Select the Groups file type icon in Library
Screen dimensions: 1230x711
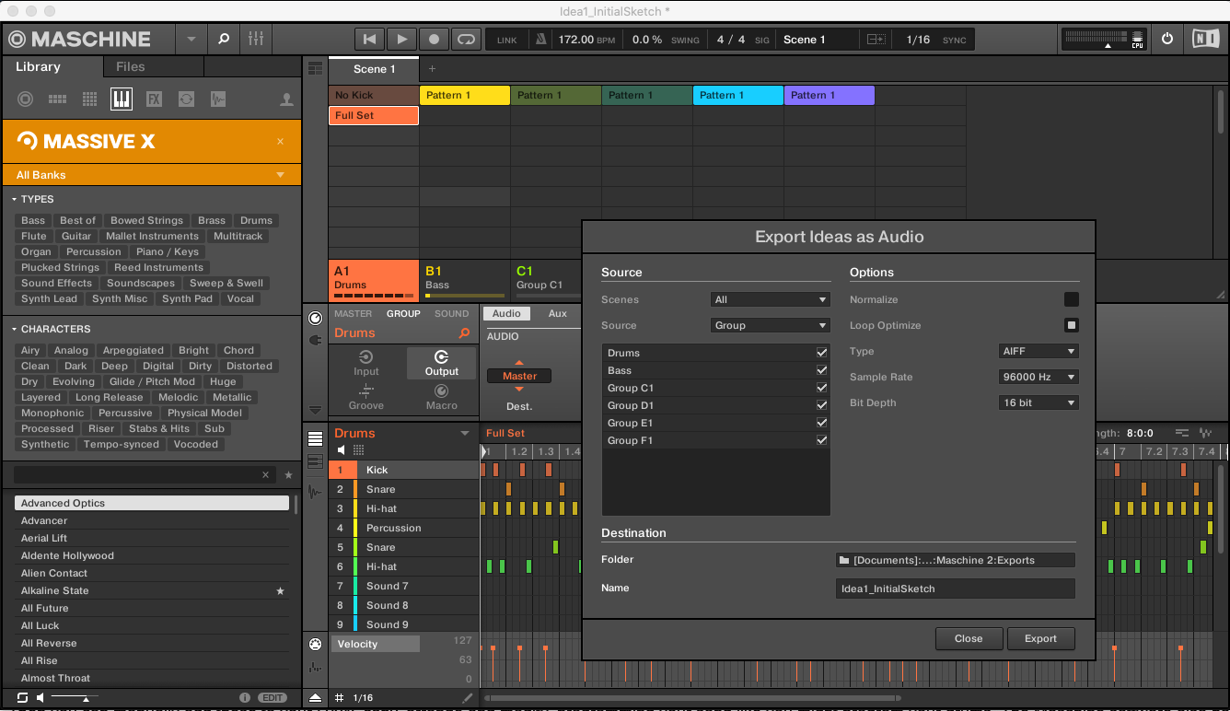[x=57, y=99]
